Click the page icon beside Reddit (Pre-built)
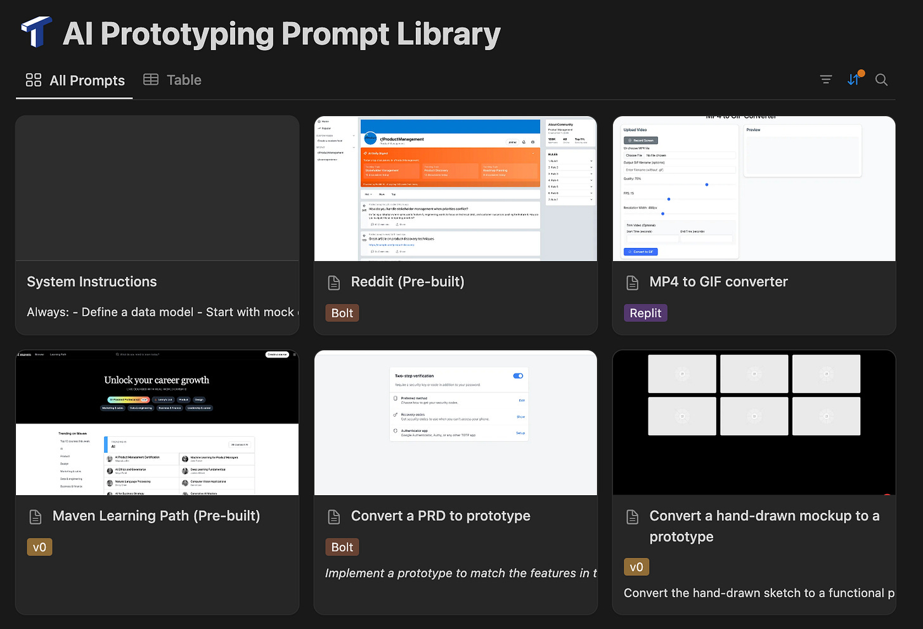 tap(334, 283)
